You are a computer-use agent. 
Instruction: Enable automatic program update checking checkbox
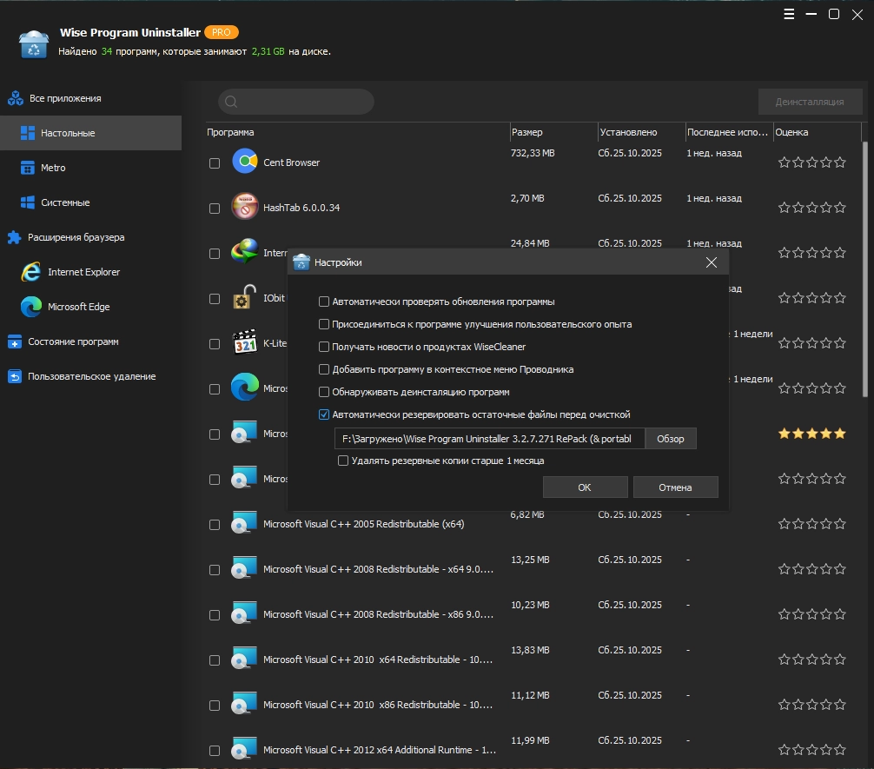point(324,302)
